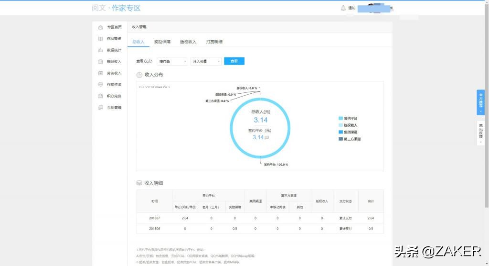Image resolution: width=489 pixels, height=266 pixels.
Task: Click the 第三方渠道 table group header
Action: point(289,196)
